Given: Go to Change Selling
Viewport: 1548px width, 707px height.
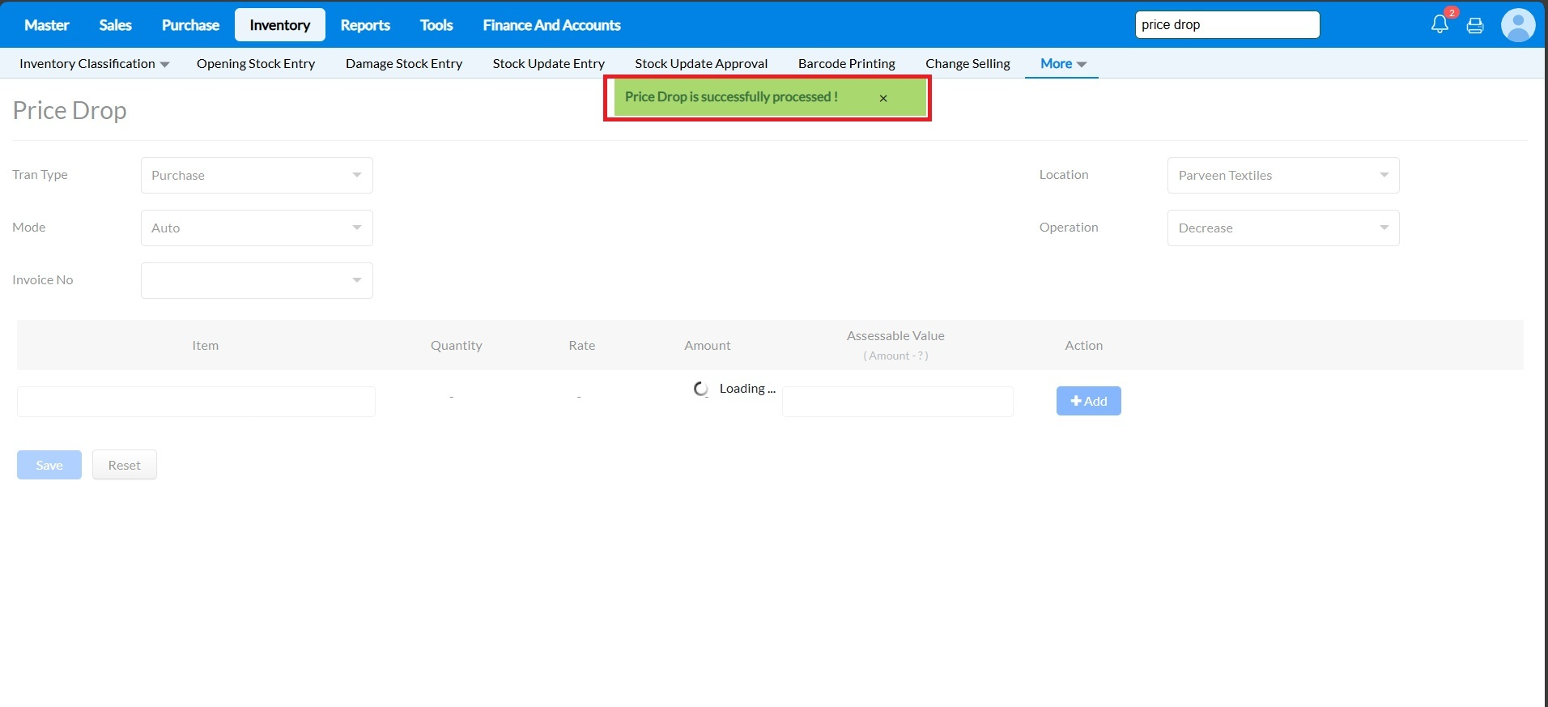Looking at the screenshot, I should (x=967, y=63).
